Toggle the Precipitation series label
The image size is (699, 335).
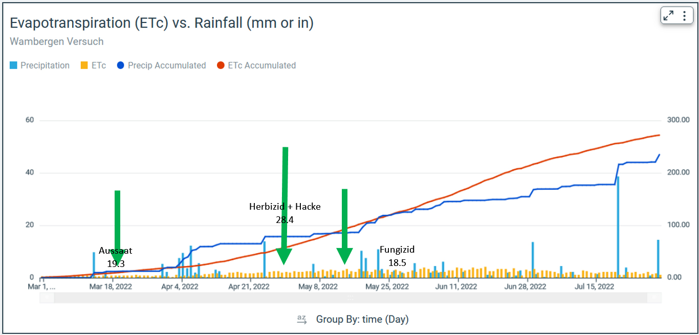(x=45, y=65)
